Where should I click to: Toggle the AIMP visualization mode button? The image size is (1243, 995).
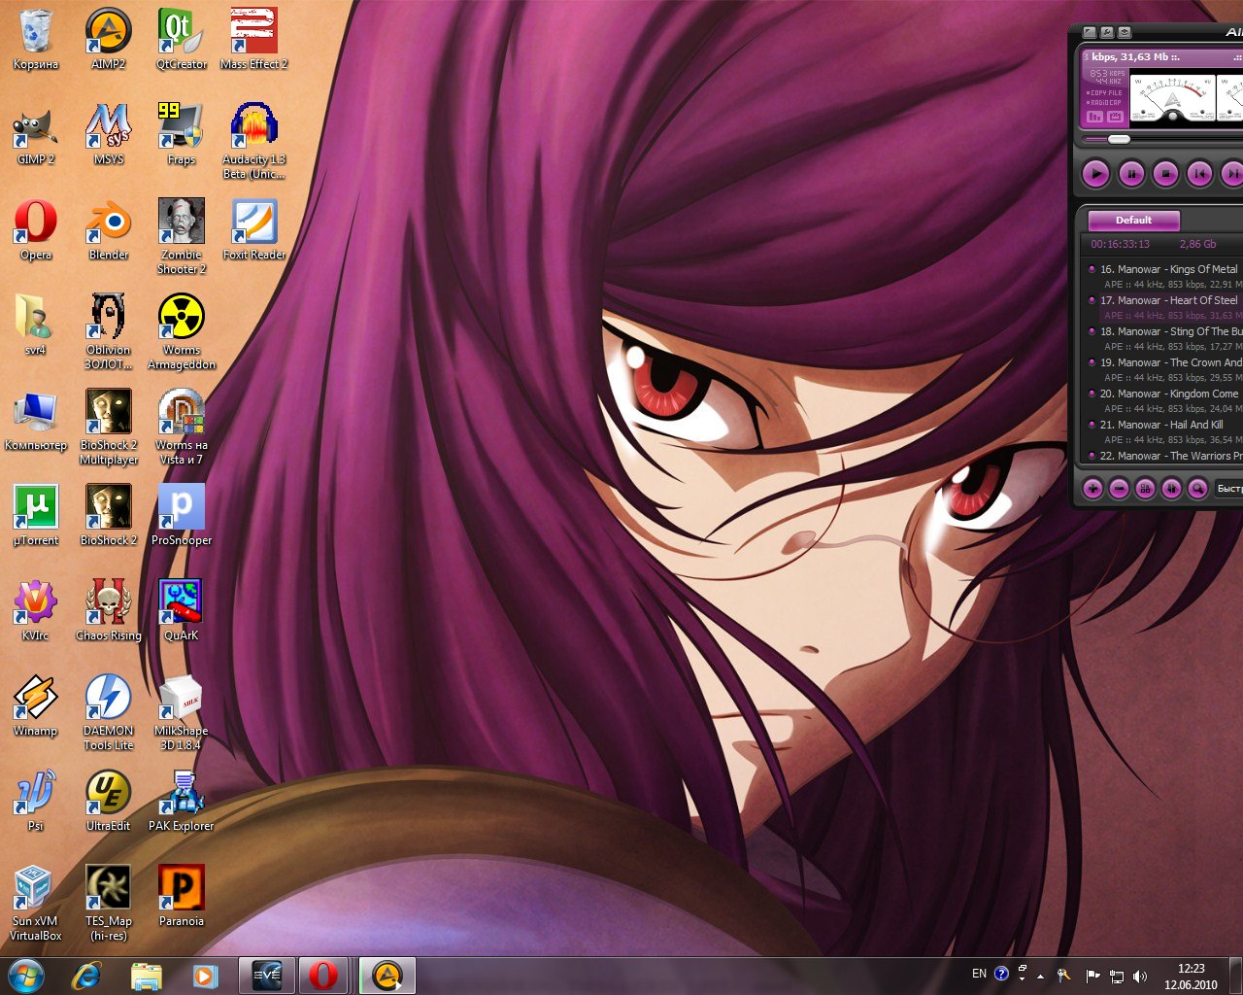(x=1115, y=117)
